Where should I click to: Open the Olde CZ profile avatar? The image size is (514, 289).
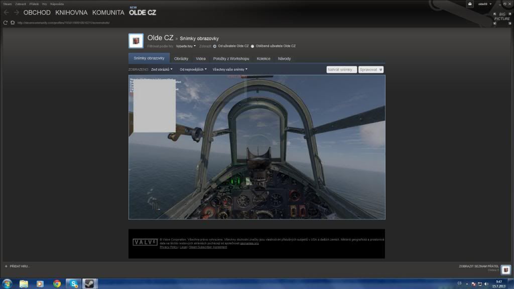(136, 41)
